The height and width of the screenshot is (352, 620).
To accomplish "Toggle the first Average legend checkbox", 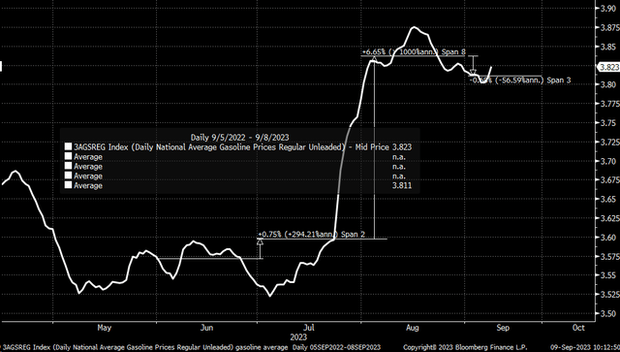I will coord(69,157).
